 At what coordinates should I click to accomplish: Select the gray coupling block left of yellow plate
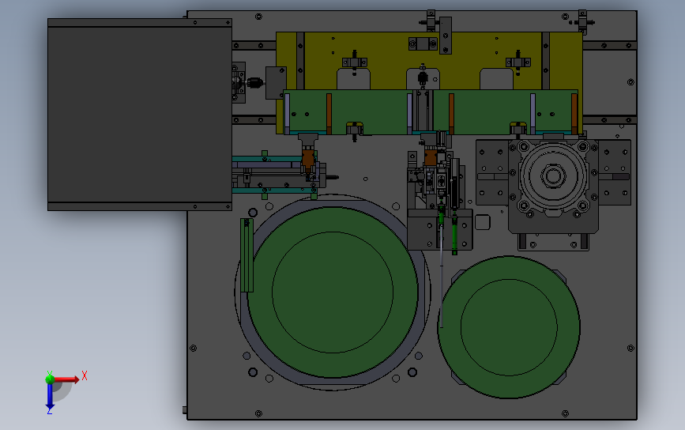click(276, 83)
